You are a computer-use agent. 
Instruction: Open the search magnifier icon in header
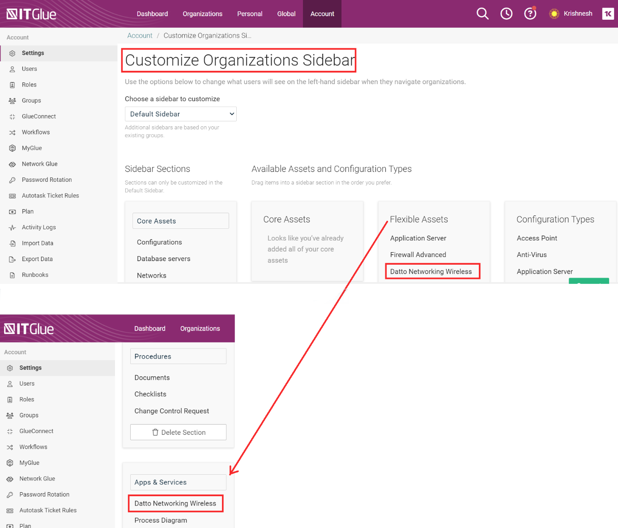[482, 14]
